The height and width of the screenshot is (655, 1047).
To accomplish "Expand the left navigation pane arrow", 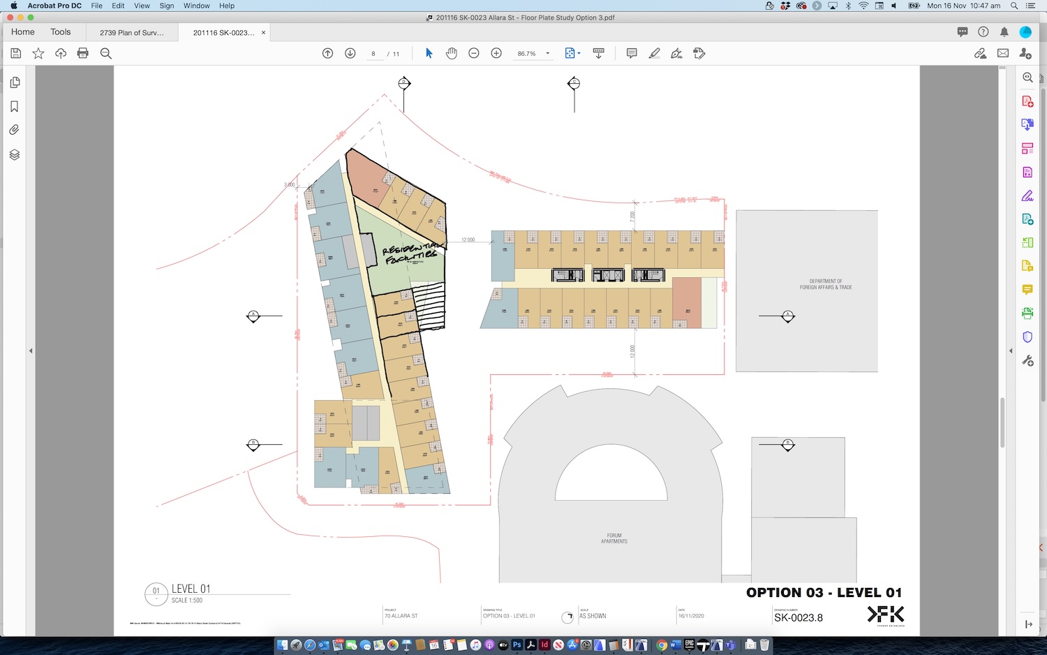I will click(x=31, y=351).
